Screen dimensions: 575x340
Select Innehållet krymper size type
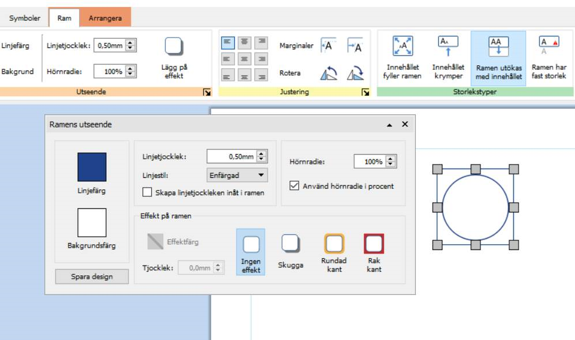point(448,46)
